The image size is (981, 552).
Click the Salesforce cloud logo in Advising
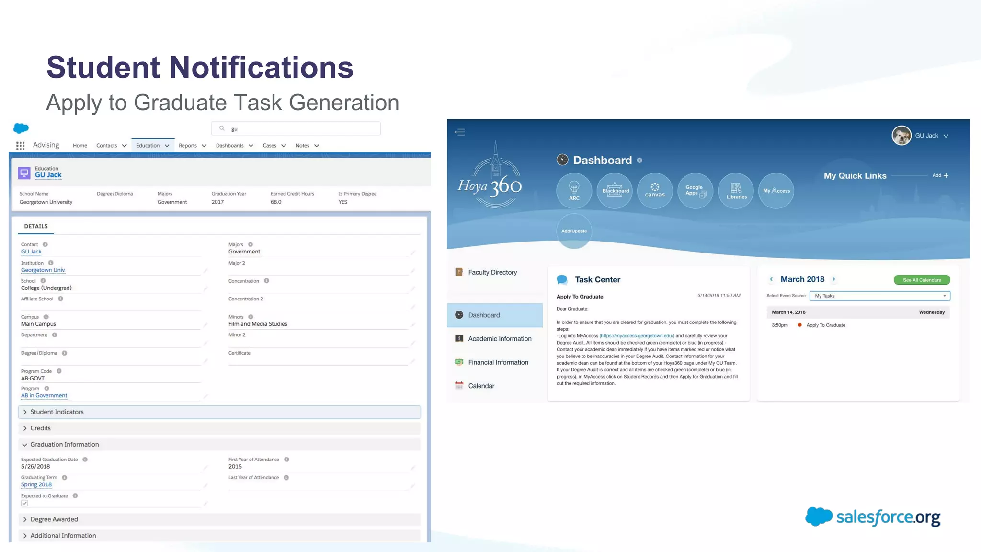(x=21, y=128)
